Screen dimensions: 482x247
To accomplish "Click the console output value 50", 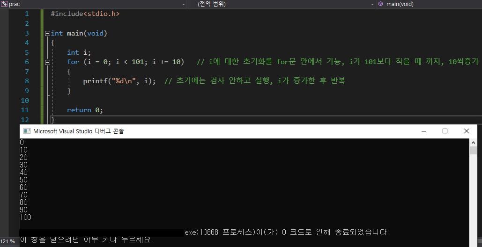I will pyautogui.click(x=24, y=180).
